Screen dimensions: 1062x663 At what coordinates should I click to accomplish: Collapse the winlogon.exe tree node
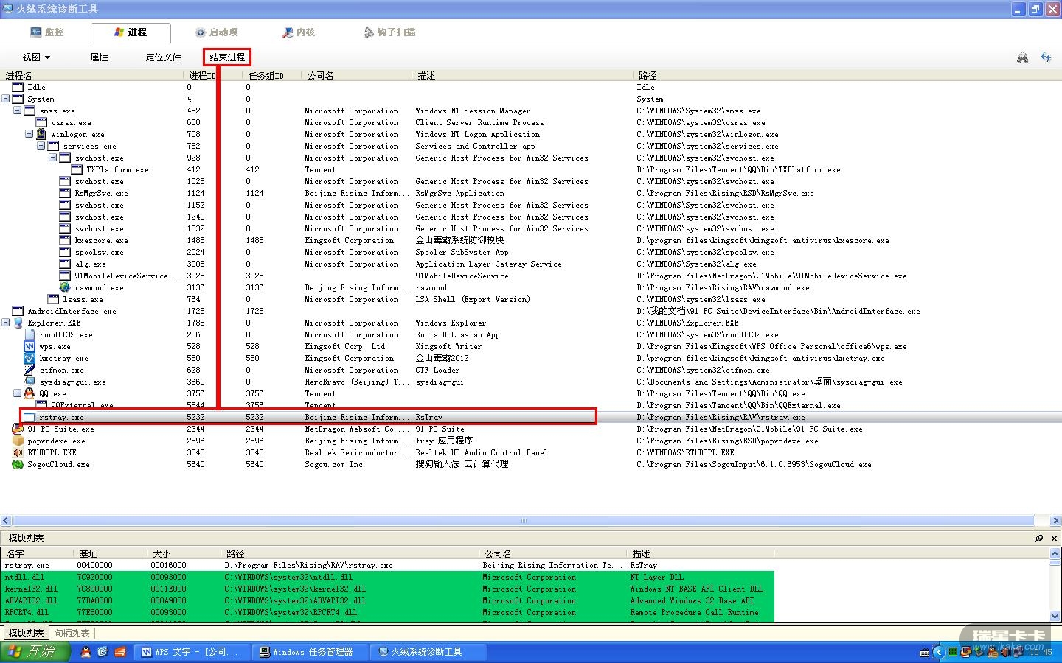click(29, 134)
